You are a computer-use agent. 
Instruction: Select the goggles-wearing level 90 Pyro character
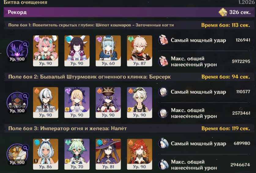point(139,102)
